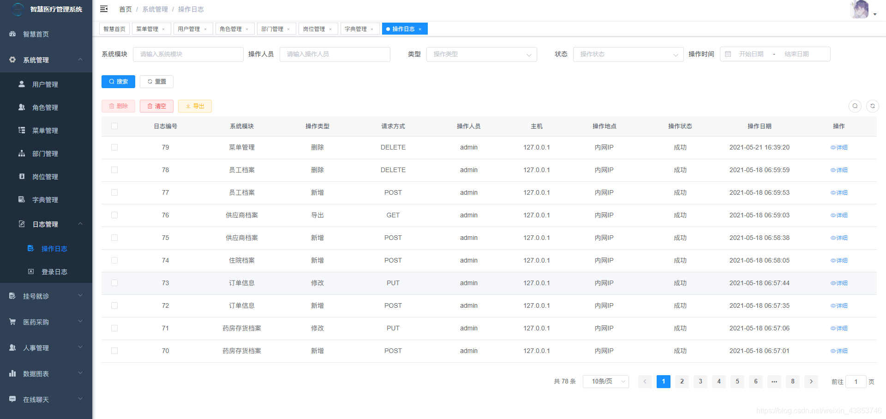886x419 pixels.
Task: Toggle the select-all checkbox in table header
Action: pyautogui.click(x=114, y=126)
